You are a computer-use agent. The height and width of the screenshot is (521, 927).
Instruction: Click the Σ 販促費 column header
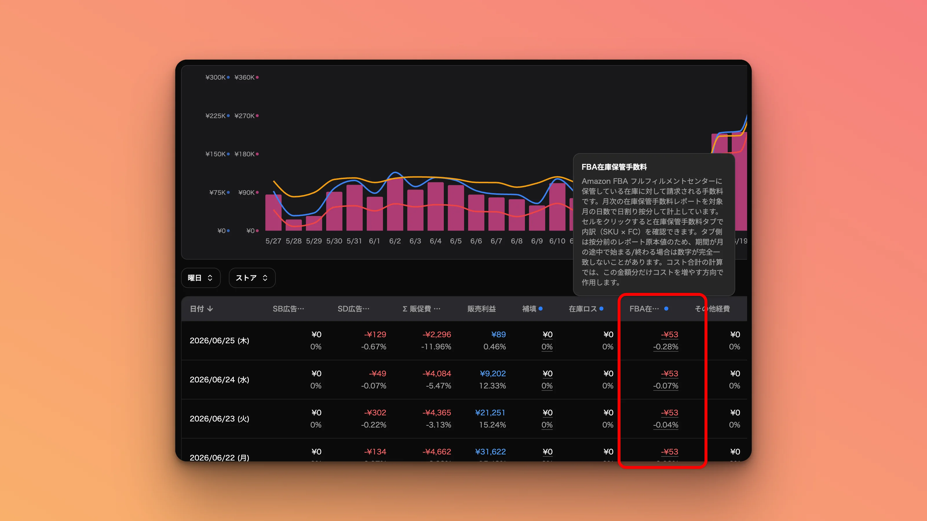(x=421, y=309)
